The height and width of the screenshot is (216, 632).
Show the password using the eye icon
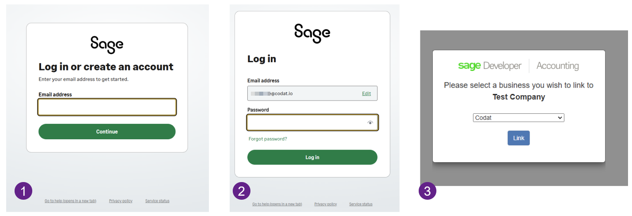pyautogui.click(x=370, y=123)
